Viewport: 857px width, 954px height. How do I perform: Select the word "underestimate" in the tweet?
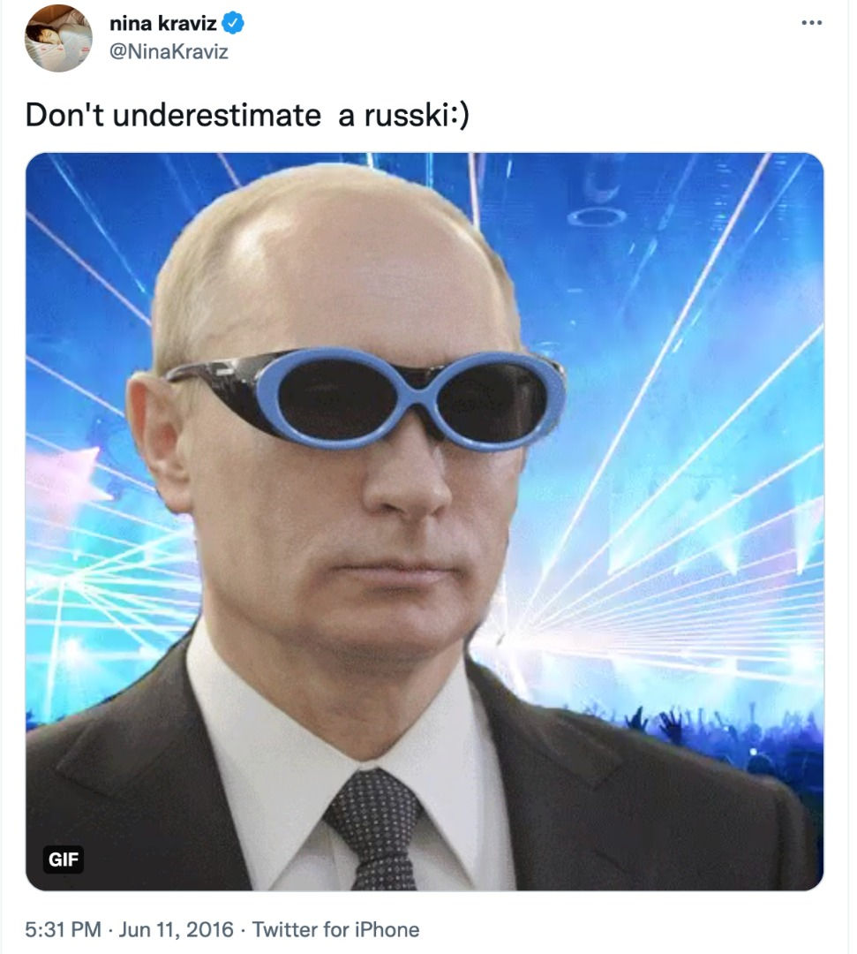pyautogui.click(x=217, y=114)
